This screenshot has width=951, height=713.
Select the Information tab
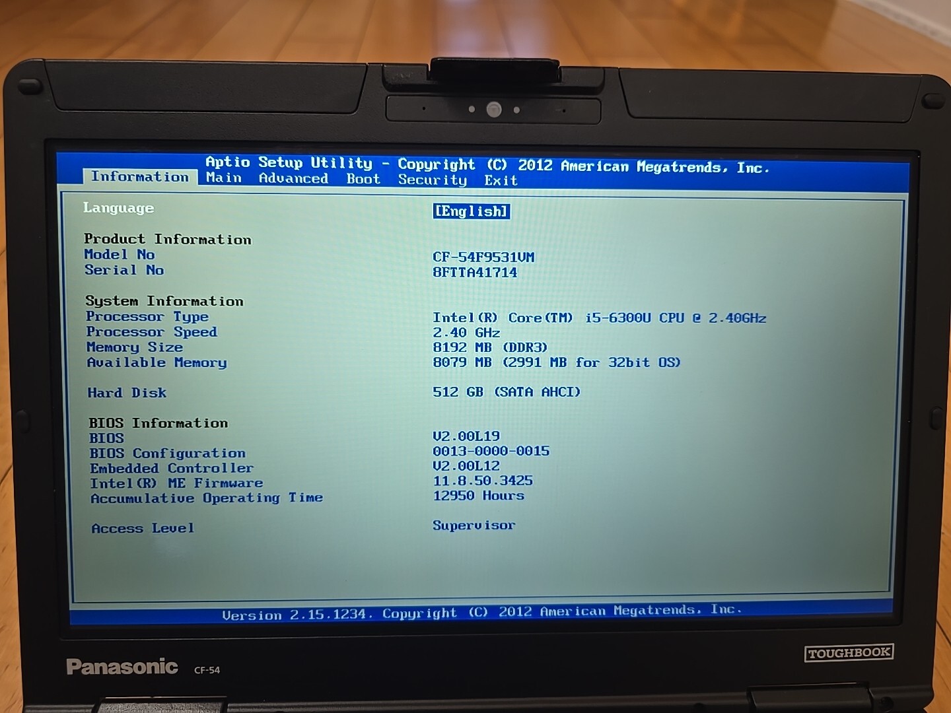[x=140, y=177]
